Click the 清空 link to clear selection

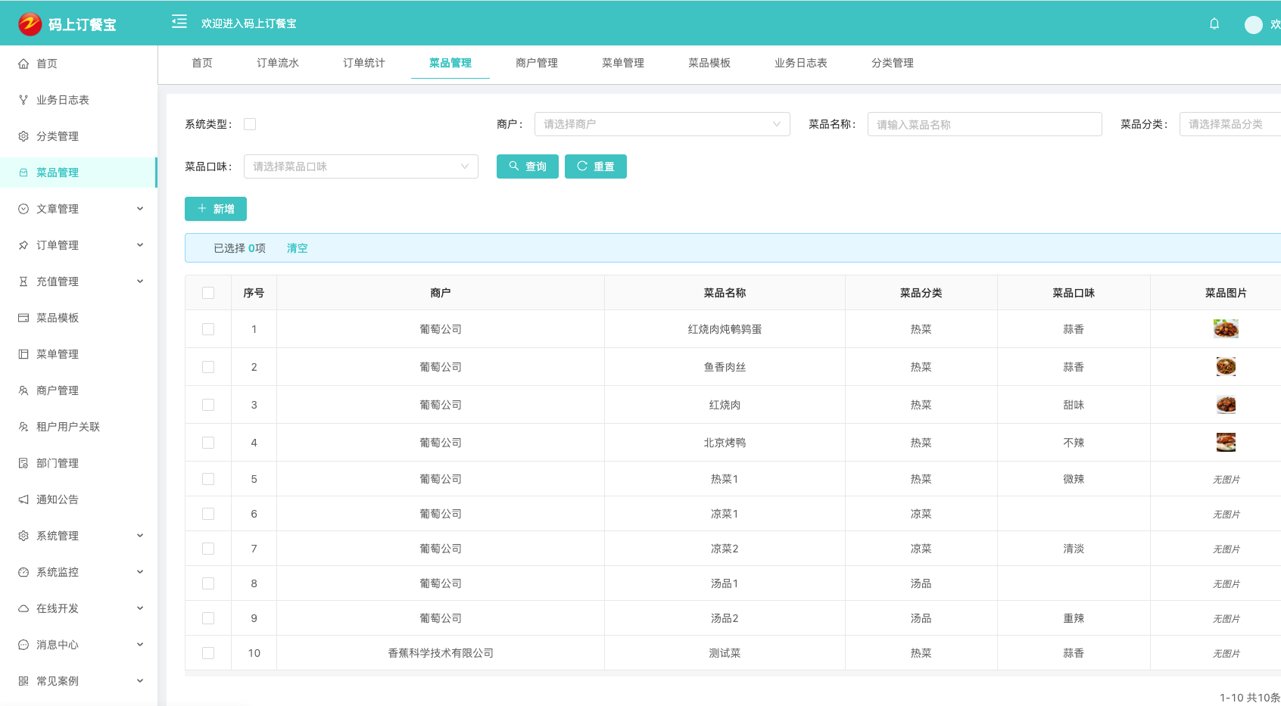[x=297, y=248]
